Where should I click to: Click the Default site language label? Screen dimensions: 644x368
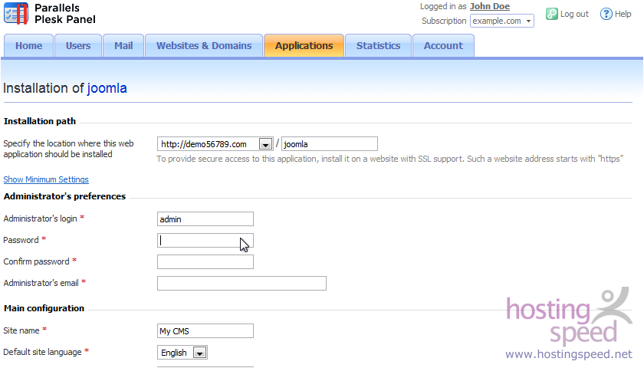(42, 353)
